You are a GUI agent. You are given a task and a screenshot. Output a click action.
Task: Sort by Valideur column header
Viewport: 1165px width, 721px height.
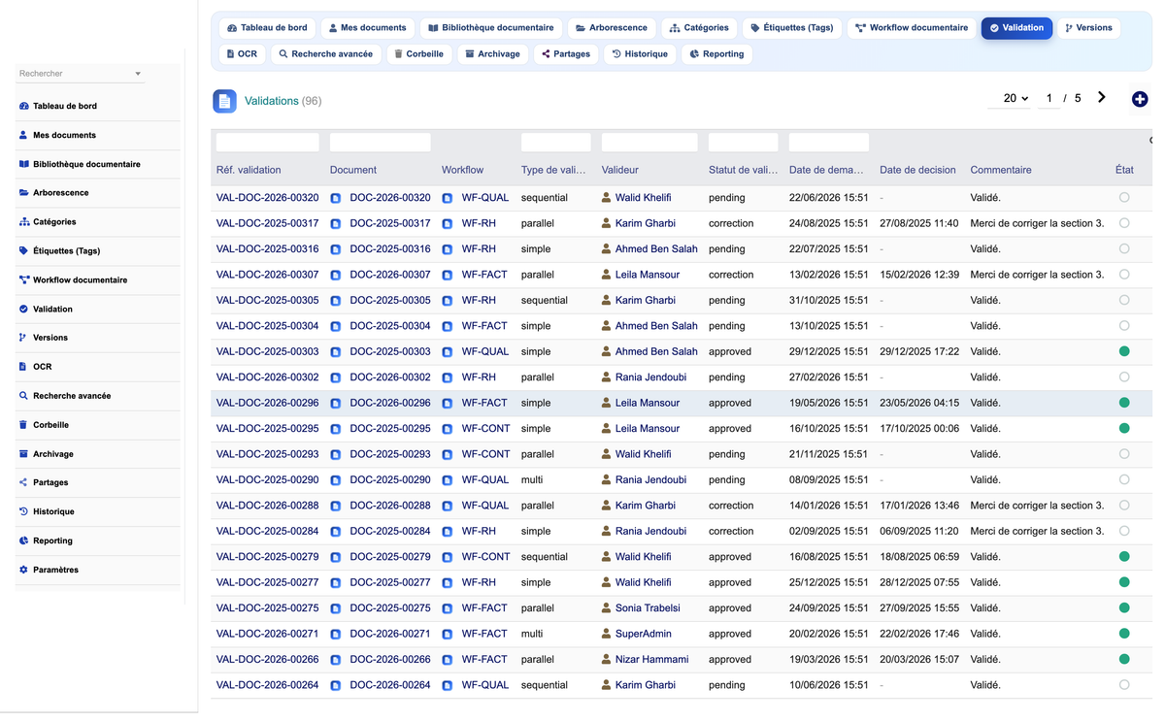coord(620,170)
